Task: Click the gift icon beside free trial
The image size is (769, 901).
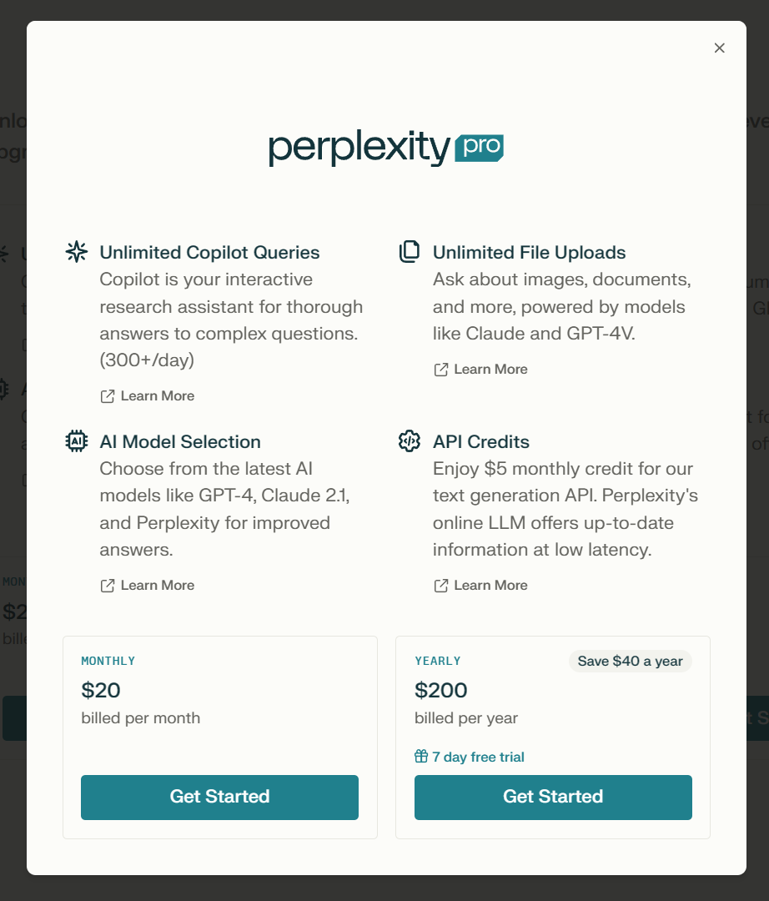Action: [x=421, y=757]
